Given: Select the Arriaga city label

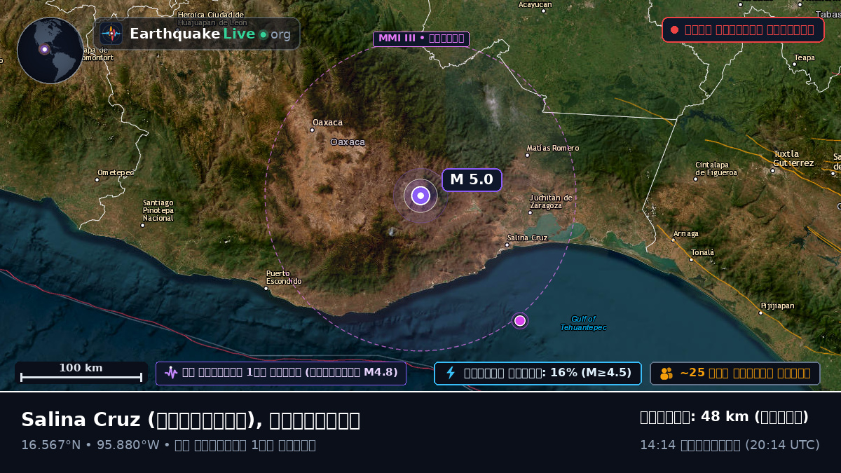Looking at the screenshot, I should [686, 233].
